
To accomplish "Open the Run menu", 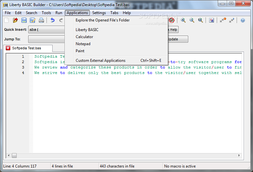I will (59, 13).
